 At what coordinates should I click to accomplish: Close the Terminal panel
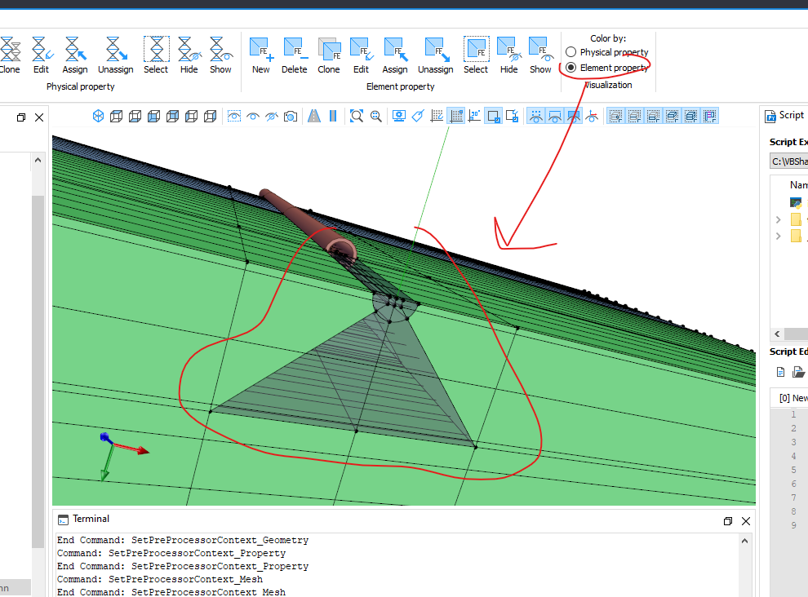tap(746, 521)
